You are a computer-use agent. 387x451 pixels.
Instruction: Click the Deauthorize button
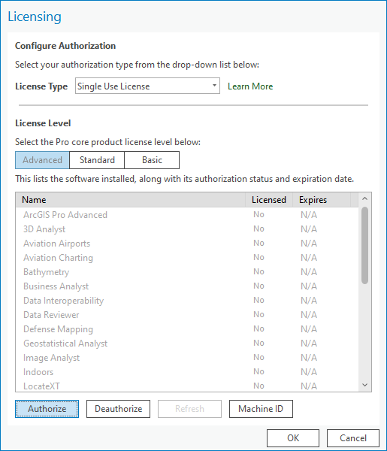click(x=118, y=409)
